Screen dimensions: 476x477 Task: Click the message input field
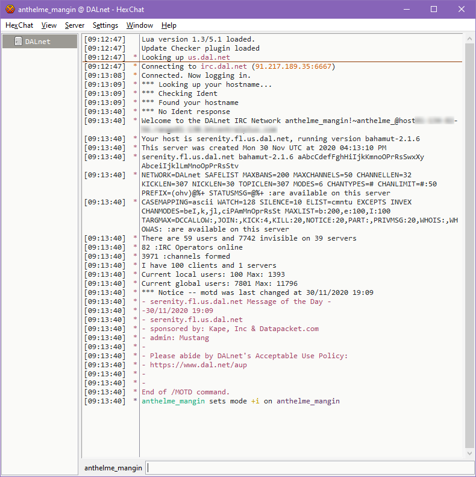310,467
